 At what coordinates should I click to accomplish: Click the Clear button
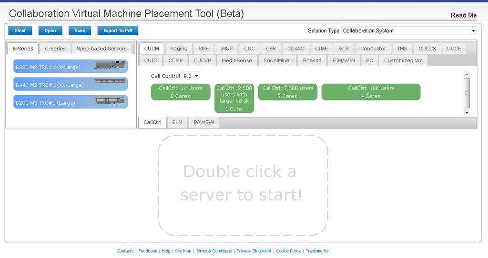[20, 30]
